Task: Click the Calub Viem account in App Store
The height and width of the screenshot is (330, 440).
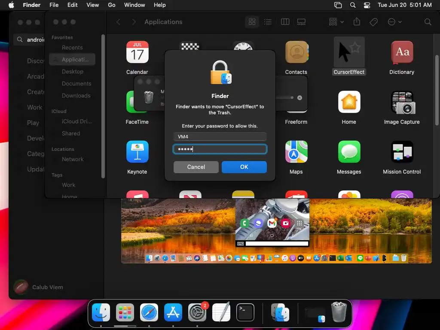Action: (39, 287)
